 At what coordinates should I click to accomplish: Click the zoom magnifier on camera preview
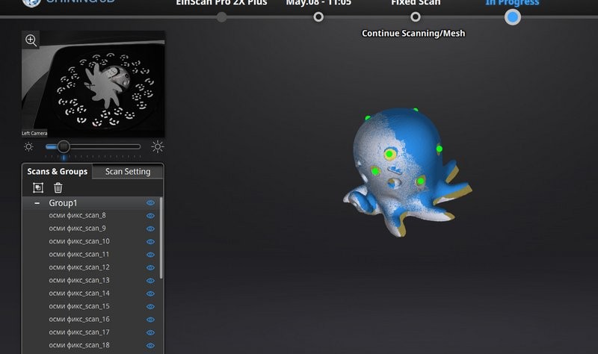coord(31,40)
